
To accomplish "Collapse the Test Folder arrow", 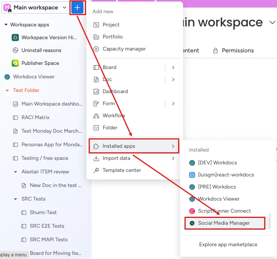I will click(x=7, y=90).
